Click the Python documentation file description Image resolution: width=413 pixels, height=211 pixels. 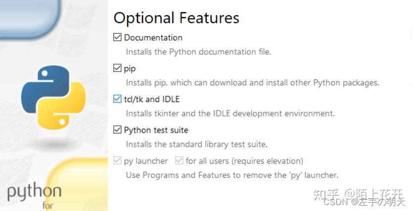click(198, 52)
